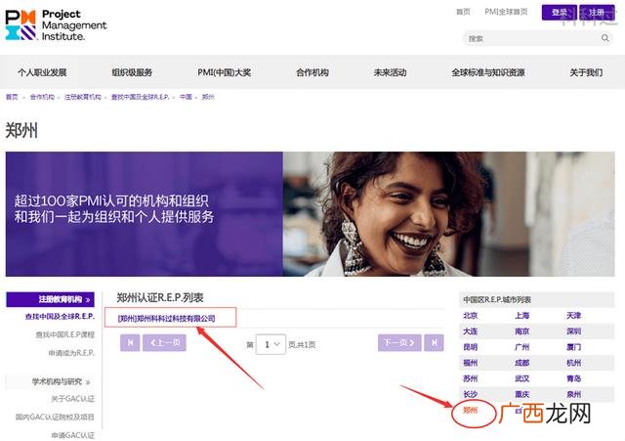Select 长沙 in city list

pos(471,394)
